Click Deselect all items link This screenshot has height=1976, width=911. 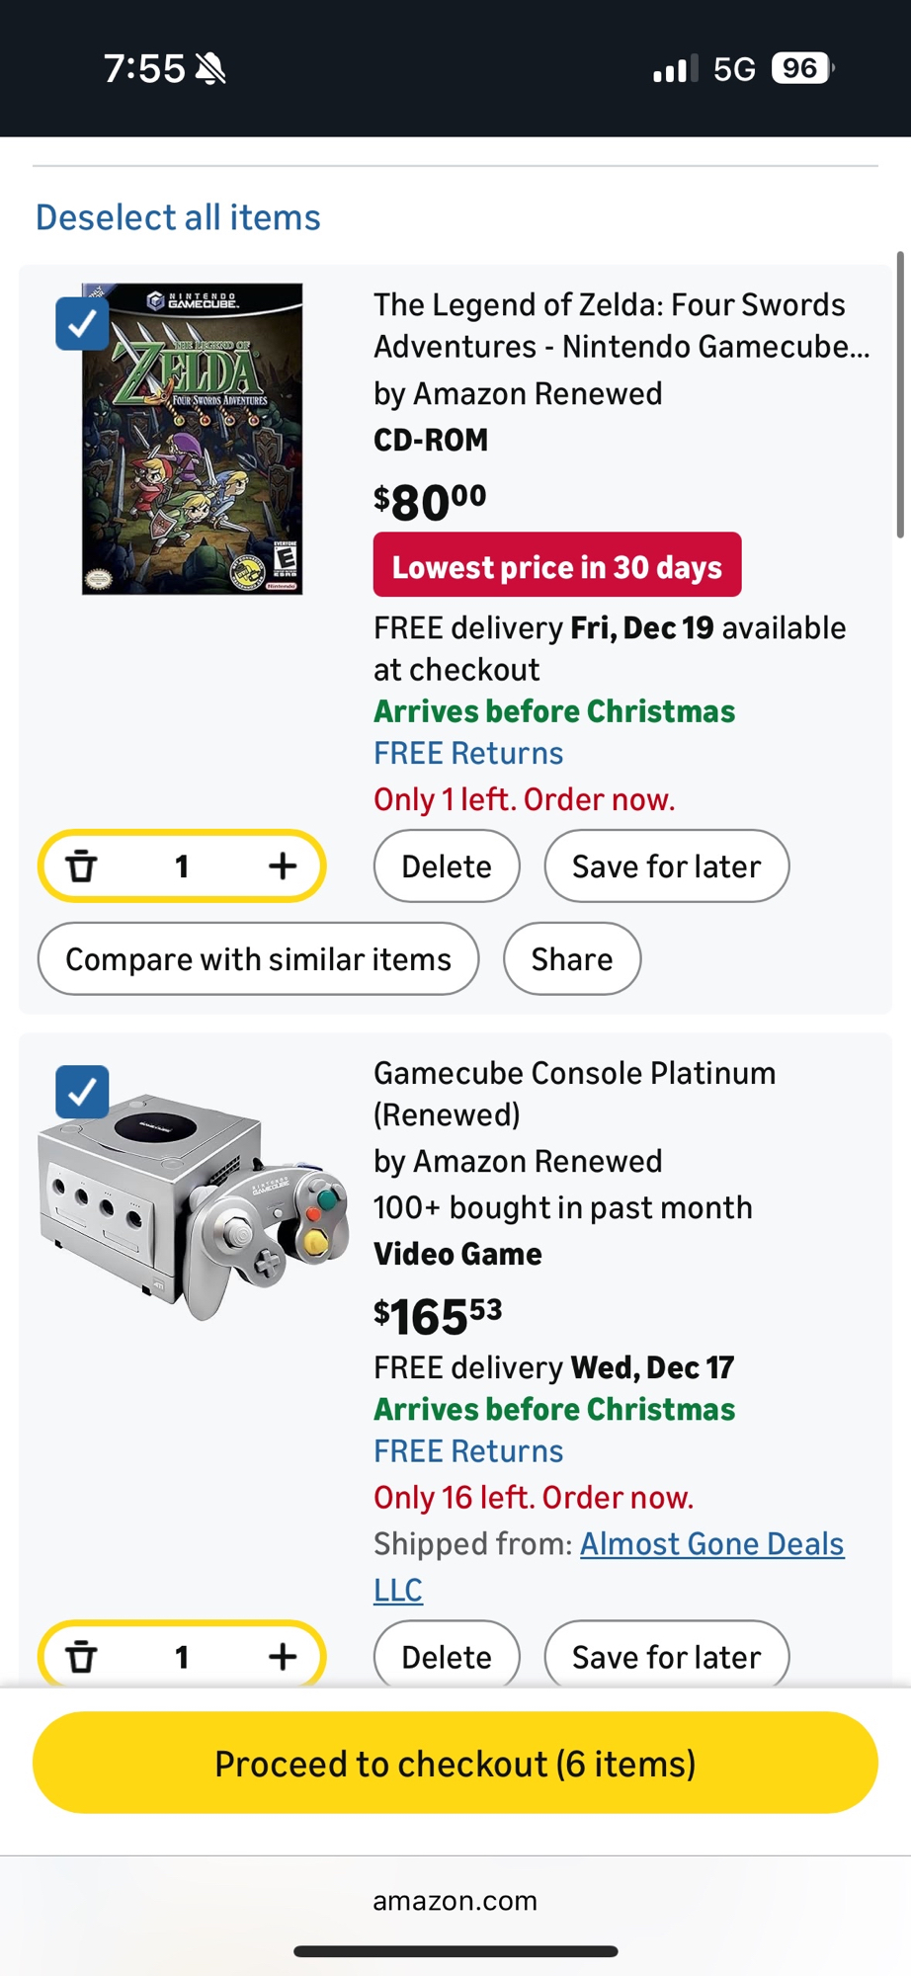point(178,217)
